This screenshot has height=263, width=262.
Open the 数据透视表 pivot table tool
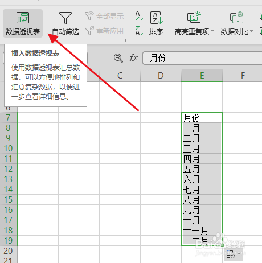pos(23,23)
